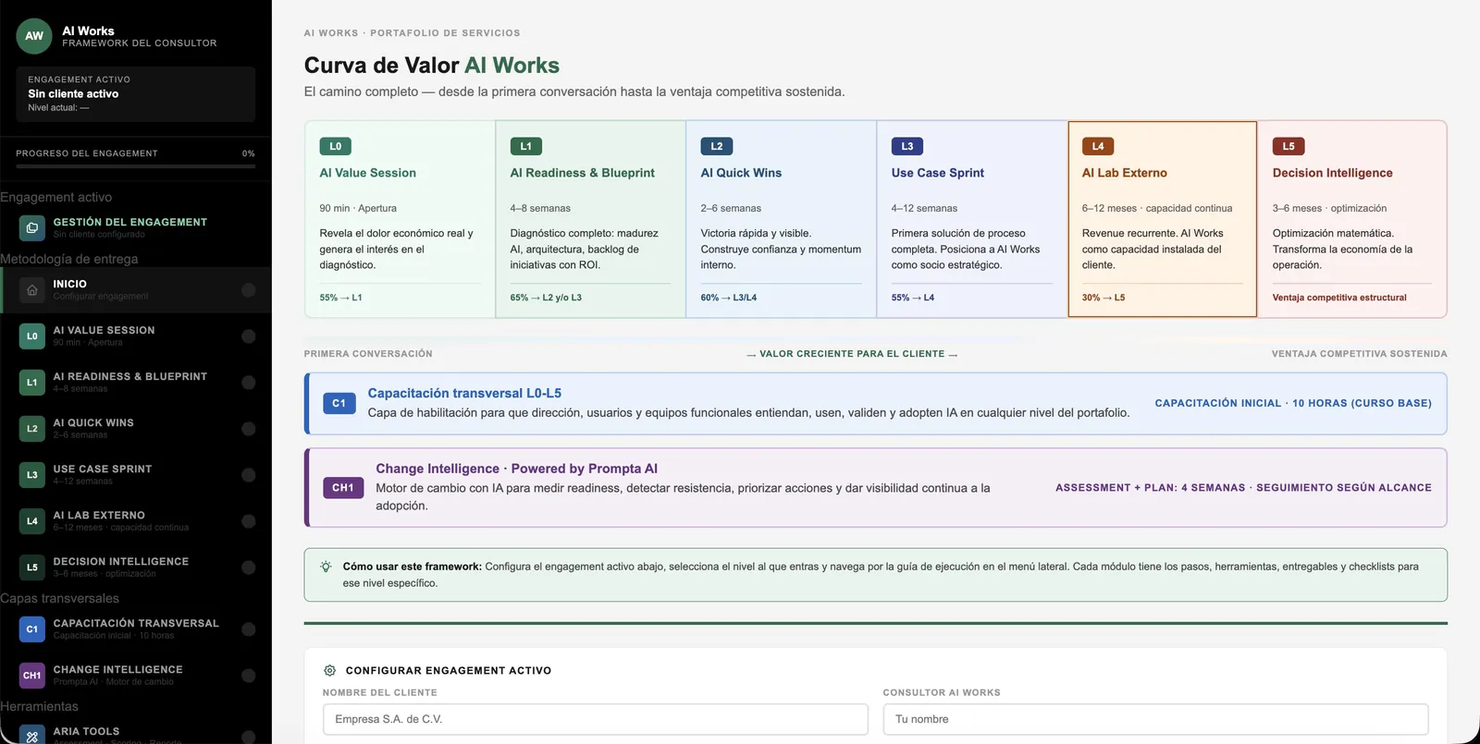This screenshot has width=1480, height=744.
Task: Select the L2 AI Quick Wins card
Action: [x=781, y=219]
